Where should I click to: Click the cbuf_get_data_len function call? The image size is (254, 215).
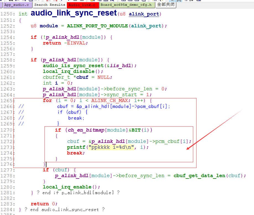point(199,176)
